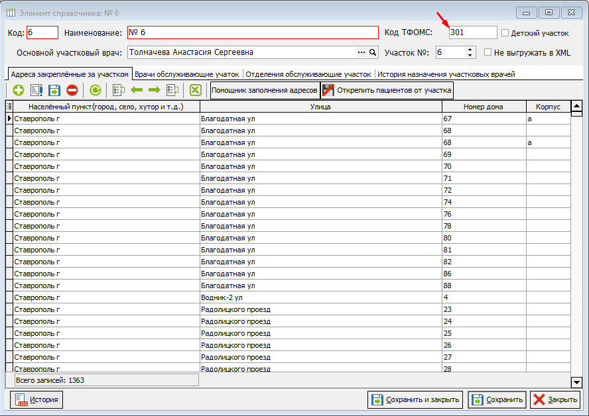Screen dimensions: 589x416
Task: Increase 'Участок №' with the up spinner
Action: 471,49
